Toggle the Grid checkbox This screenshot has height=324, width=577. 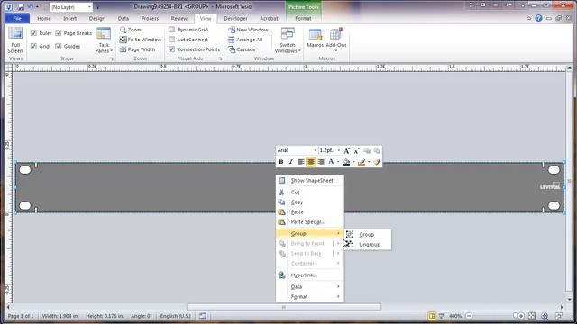click(34, 46)
